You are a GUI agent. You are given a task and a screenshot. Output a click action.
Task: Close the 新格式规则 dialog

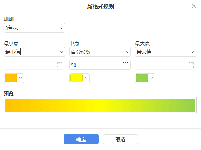point(194,6)
